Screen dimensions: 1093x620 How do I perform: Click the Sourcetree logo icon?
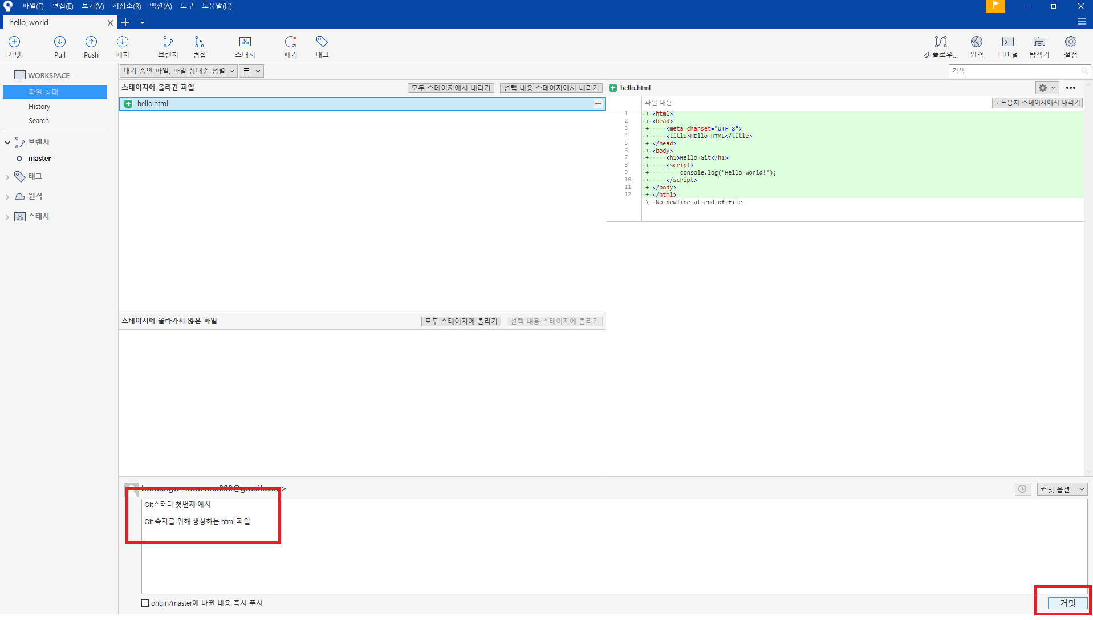(x=8, y=6)
